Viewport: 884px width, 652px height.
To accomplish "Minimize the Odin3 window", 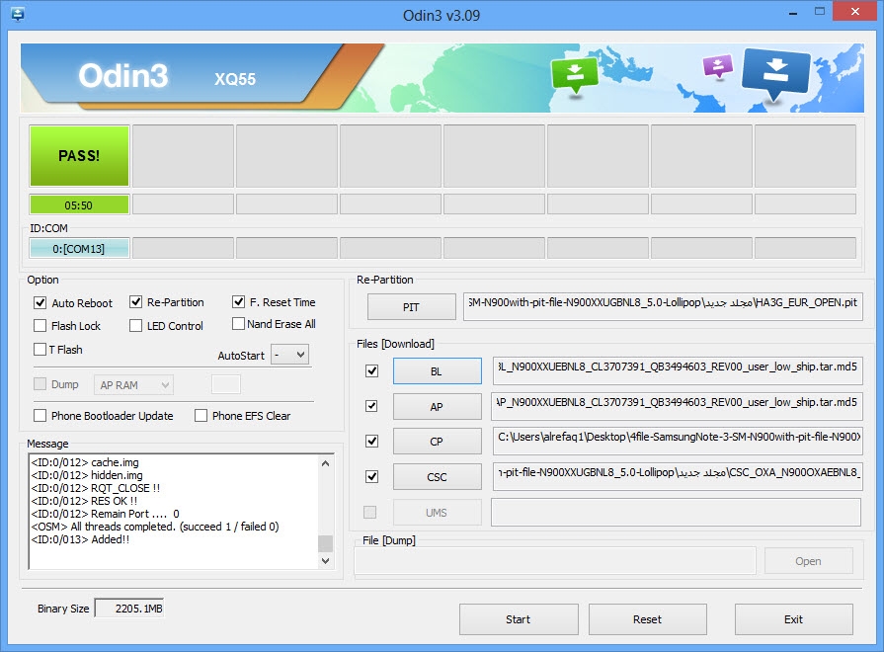I will click(x=793, y=11).
